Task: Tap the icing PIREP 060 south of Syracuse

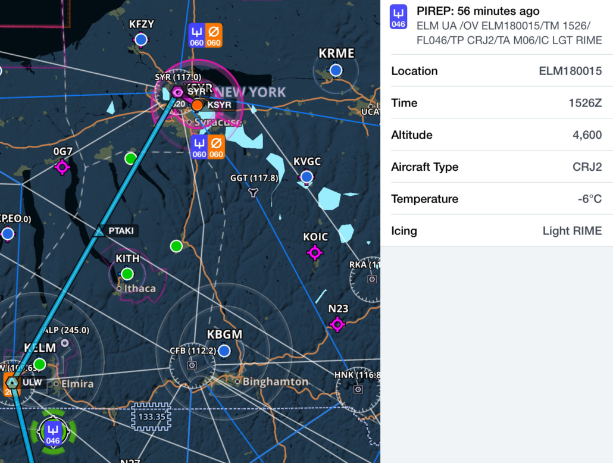Action: tap(199, 147)
